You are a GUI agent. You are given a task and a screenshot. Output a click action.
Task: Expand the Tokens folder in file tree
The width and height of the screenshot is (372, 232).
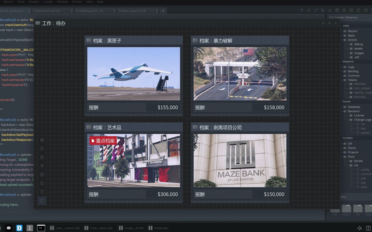[350, 80]
